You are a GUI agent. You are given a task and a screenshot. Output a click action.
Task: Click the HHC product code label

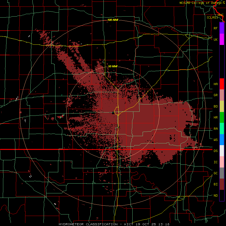220,15
